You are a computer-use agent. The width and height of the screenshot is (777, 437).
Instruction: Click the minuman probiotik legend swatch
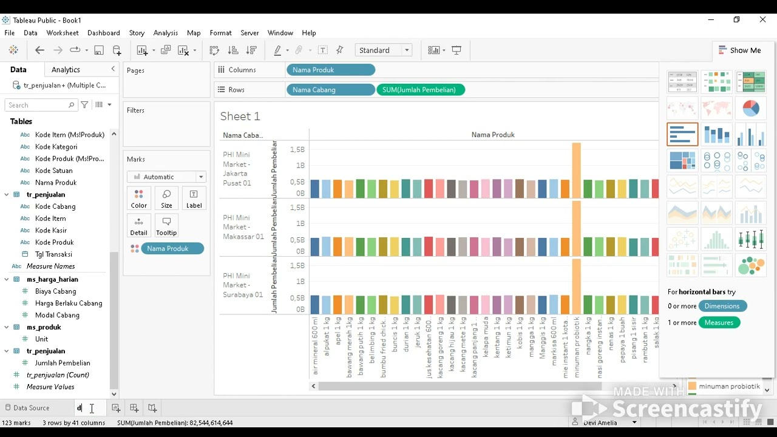point(692,386)
